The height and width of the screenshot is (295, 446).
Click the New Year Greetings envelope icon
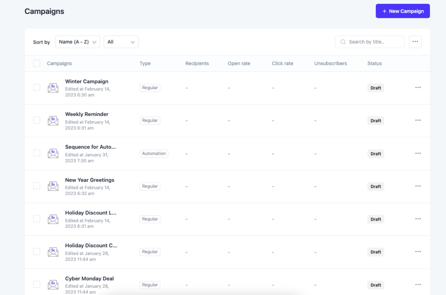click(53, 186)
